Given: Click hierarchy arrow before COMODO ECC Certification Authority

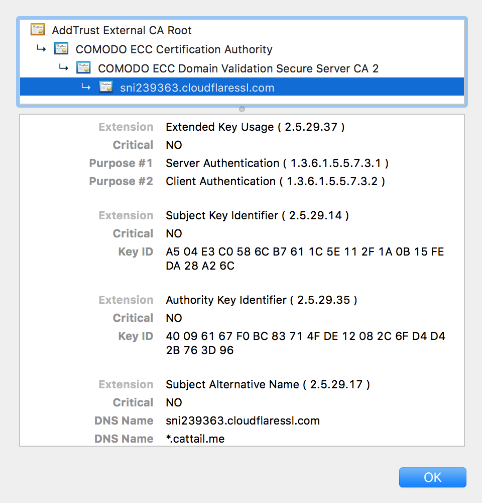Looking at the screenshot, I should pos(41,49).
